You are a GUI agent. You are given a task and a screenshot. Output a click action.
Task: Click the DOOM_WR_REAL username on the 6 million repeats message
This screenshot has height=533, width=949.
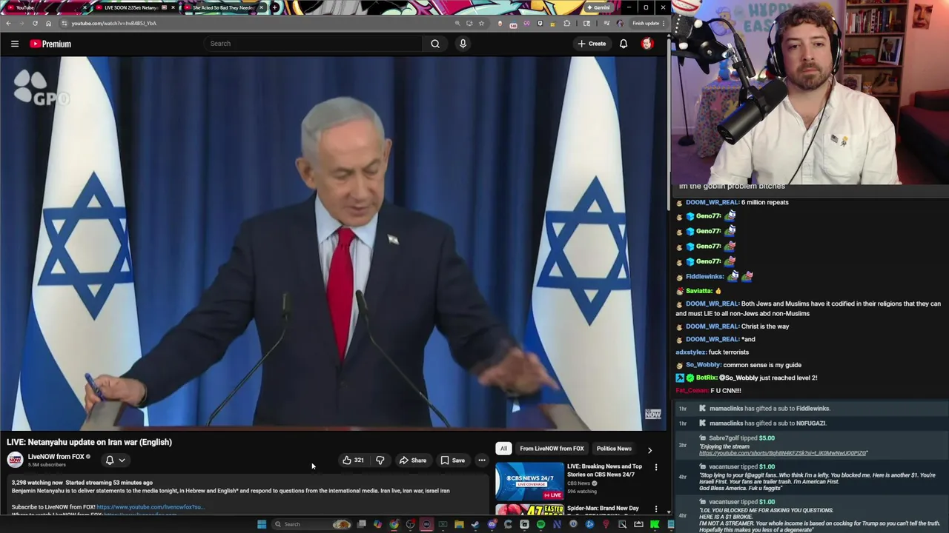point(712,202)
